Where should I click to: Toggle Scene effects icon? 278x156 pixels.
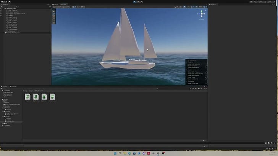pyautogui.click(x=192, y=7)
